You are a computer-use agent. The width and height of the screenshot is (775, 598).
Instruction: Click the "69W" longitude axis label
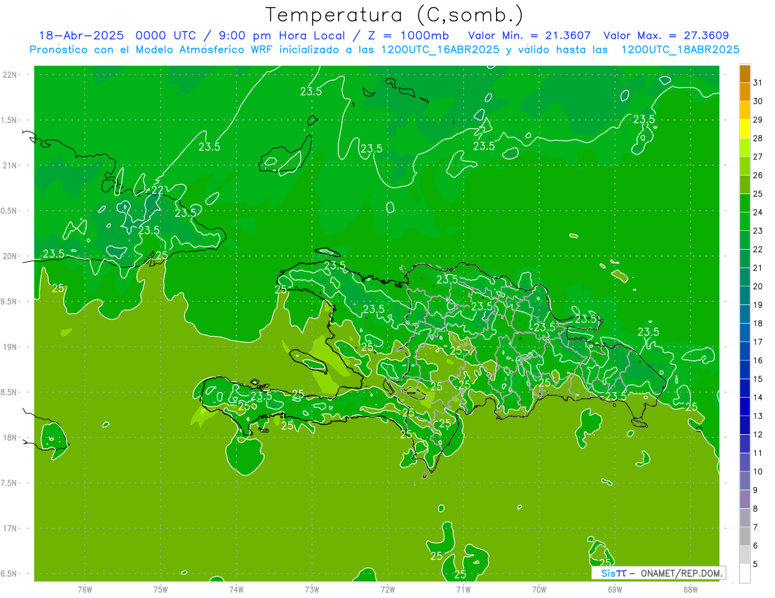615,589
